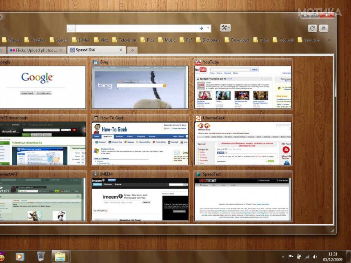This screenshot has width=351, height=263.
Task: Click the "How To Geek" dial title text
Action: pos(112,118)
